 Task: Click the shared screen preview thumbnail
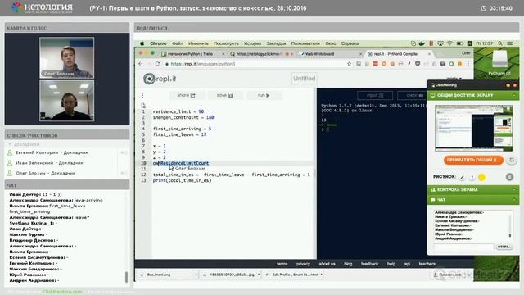point(473,128)
